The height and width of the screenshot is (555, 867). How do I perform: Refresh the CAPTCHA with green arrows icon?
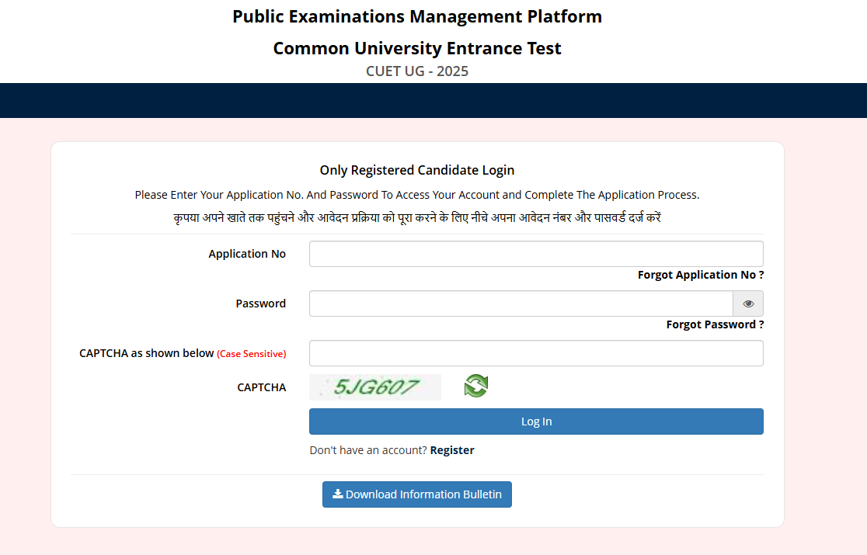pyautogui.click(x=475, y=386)
